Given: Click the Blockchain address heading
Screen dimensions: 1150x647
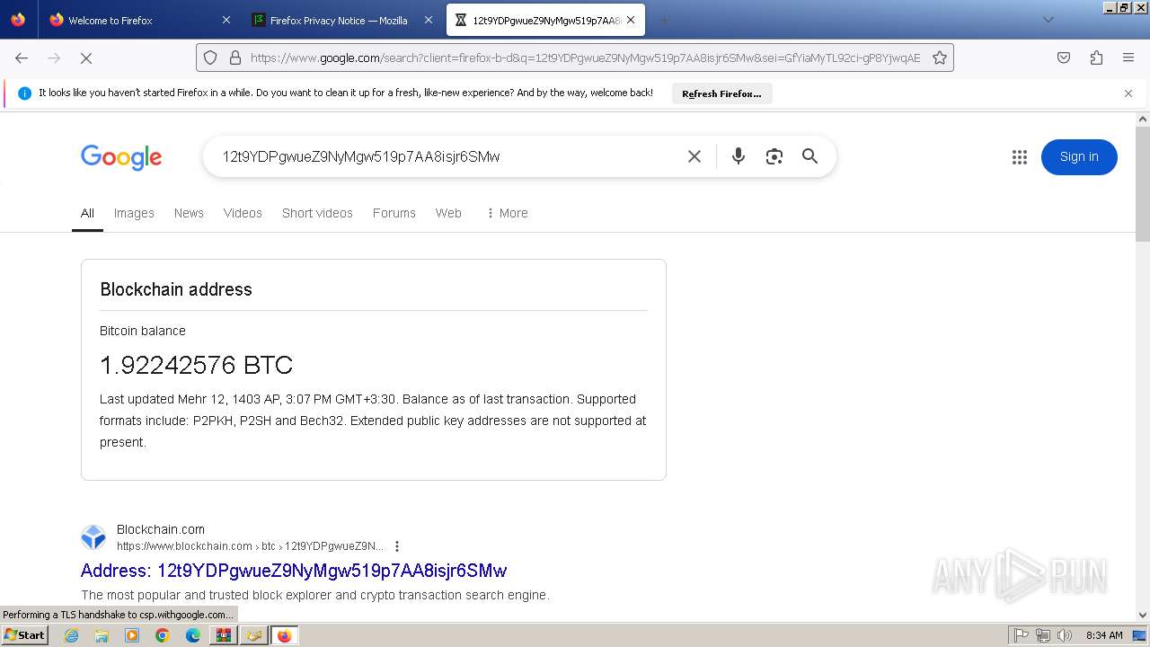Looking at the screenshot, I should coord(176,289).
